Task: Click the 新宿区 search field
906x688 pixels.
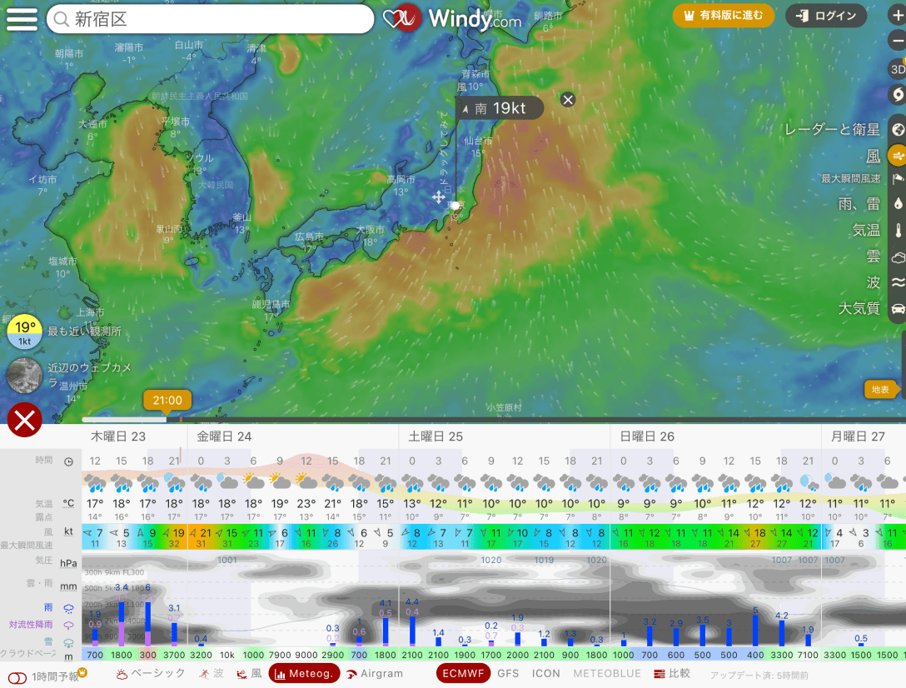Action: click(x=210, y=19)
